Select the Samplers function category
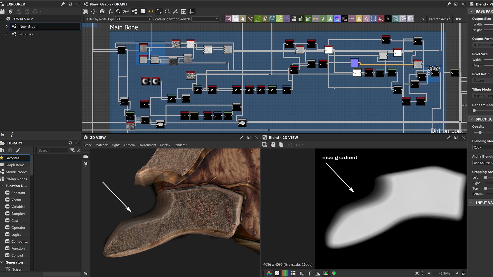The width and height of the screenshot is (493, 277). point(18,214)
